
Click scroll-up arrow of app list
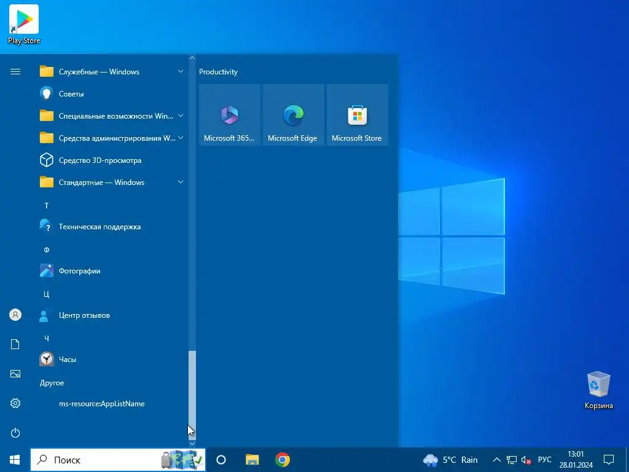pos(192,58)
